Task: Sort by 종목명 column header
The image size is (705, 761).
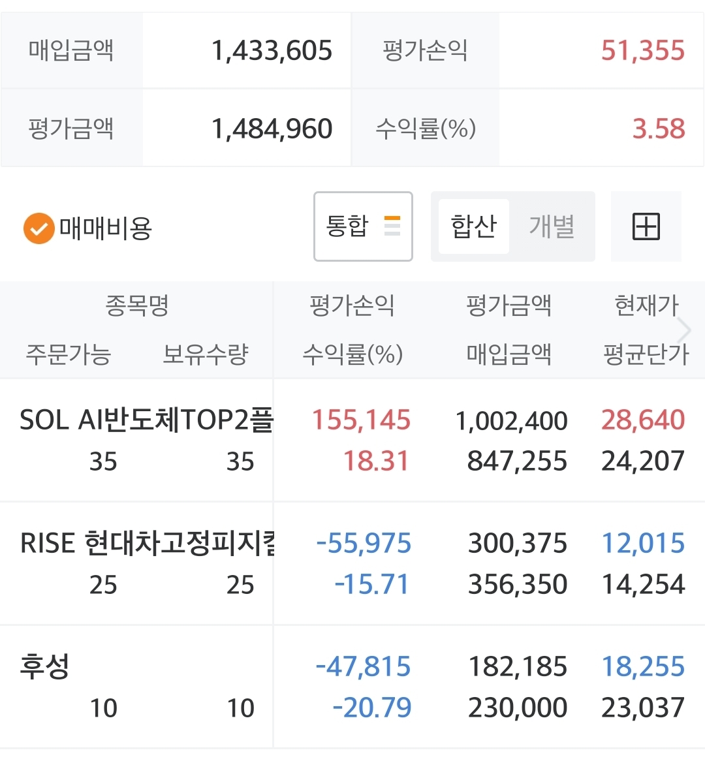Action: pyautogui.click(x=137, y=305)
